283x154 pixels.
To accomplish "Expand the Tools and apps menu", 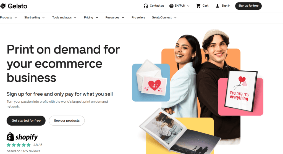I will coord(64,17).
